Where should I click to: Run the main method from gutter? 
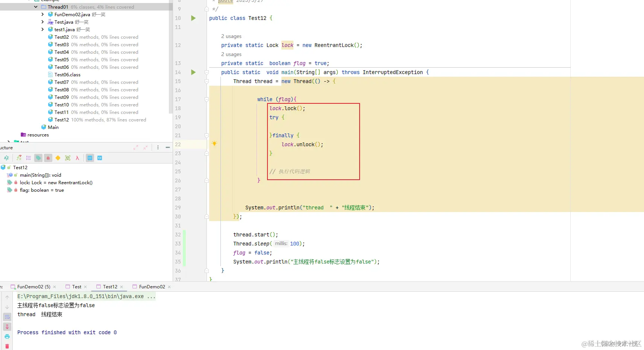[x=193, y=72]
